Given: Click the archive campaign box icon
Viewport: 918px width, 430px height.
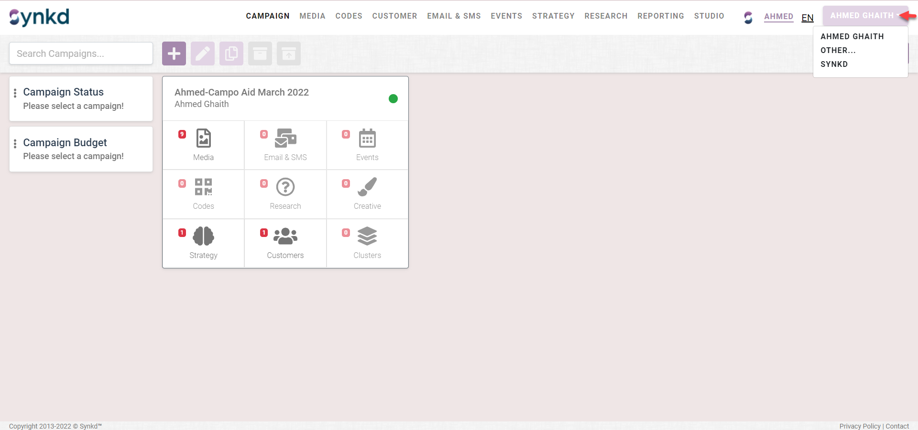Looking at the screenshot, I should point(260,54).
